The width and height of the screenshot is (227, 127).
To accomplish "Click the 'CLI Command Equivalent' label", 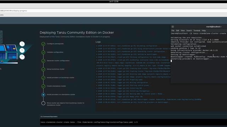I will [x=49, y=116].
